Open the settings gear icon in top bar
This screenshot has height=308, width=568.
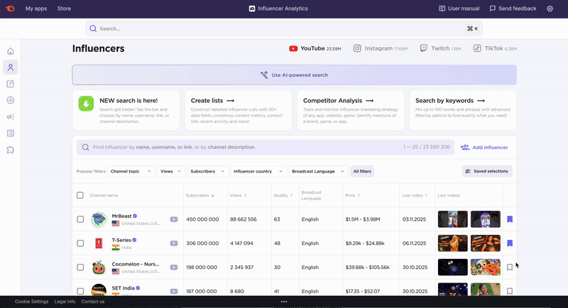point(550,9)
